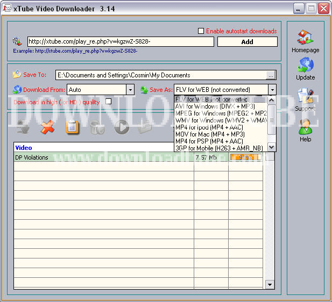Click the format list scrollbar down arrow
Image resolution: width=332 pixels, height=302 pixels.
coord(272,147)
